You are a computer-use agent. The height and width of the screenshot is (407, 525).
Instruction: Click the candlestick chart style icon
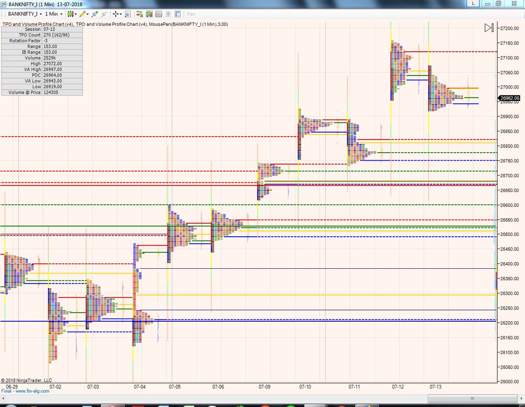pyautogui.click(x=70, y=14)
